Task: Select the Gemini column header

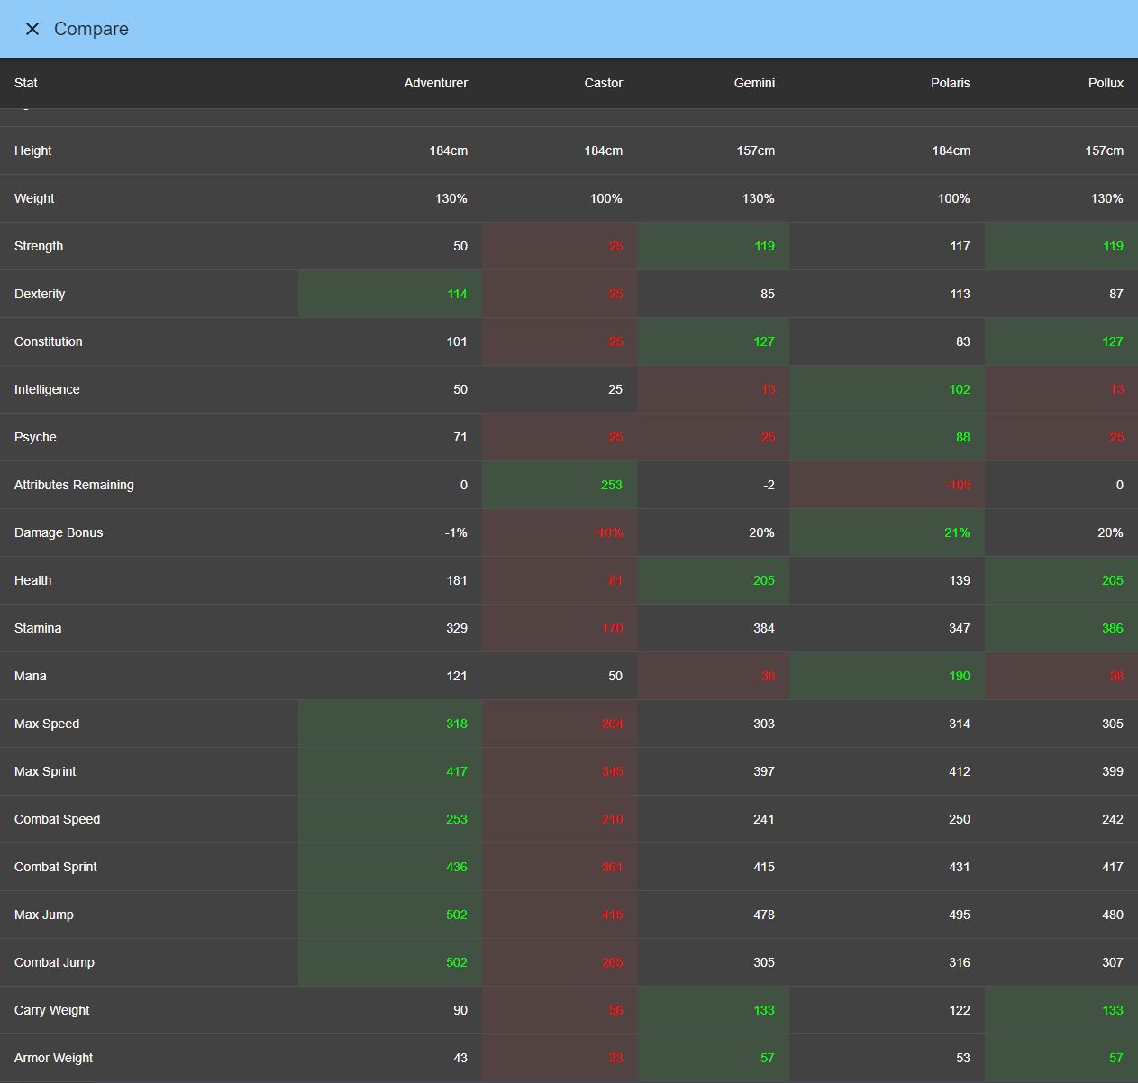Action: [x=754, y=83]
